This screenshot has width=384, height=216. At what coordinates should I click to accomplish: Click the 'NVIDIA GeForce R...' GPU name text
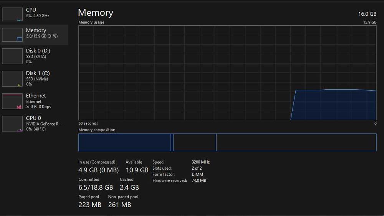pos(44,124)
